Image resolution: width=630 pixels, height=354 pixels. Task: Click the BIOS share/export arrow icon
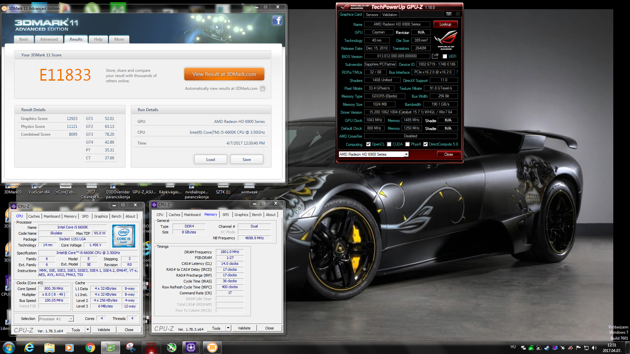pyautogui.click(x=435, y=56)
